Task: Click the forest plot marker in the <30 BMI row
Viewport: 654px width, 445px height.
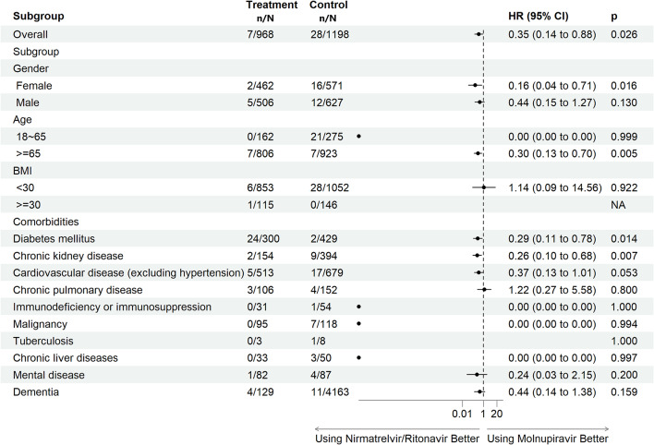Action: [484, 187]
